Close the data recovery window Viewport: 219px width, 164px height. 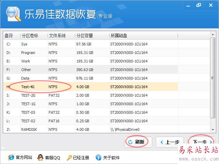pyautogui.click(x=211, y=5)
